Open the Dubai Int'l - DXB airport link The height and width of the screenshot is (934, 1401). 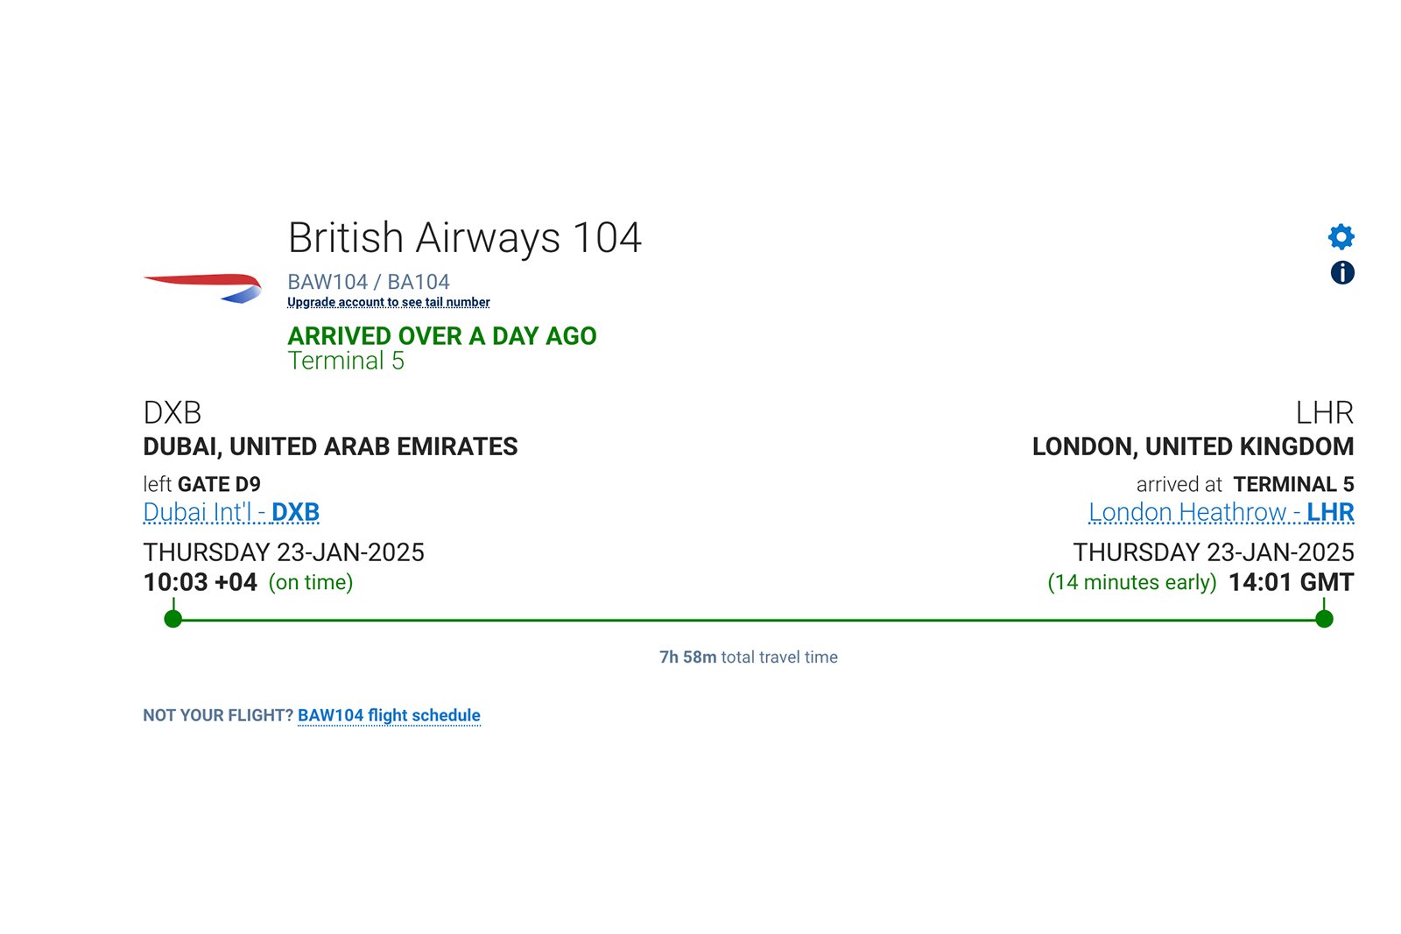point(231,512)
